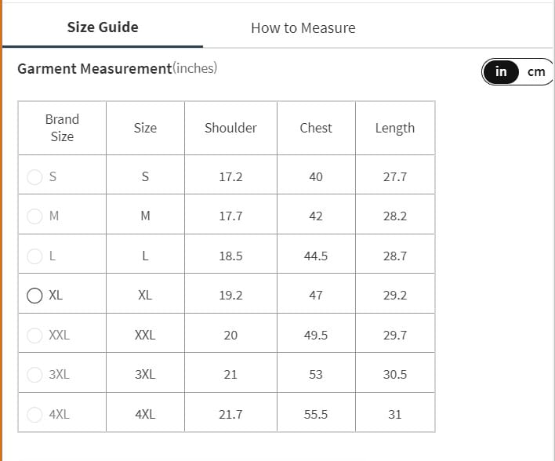Select the XXL brand size radio
This screenshot has width=555, height=461.
tap(35, 335)
